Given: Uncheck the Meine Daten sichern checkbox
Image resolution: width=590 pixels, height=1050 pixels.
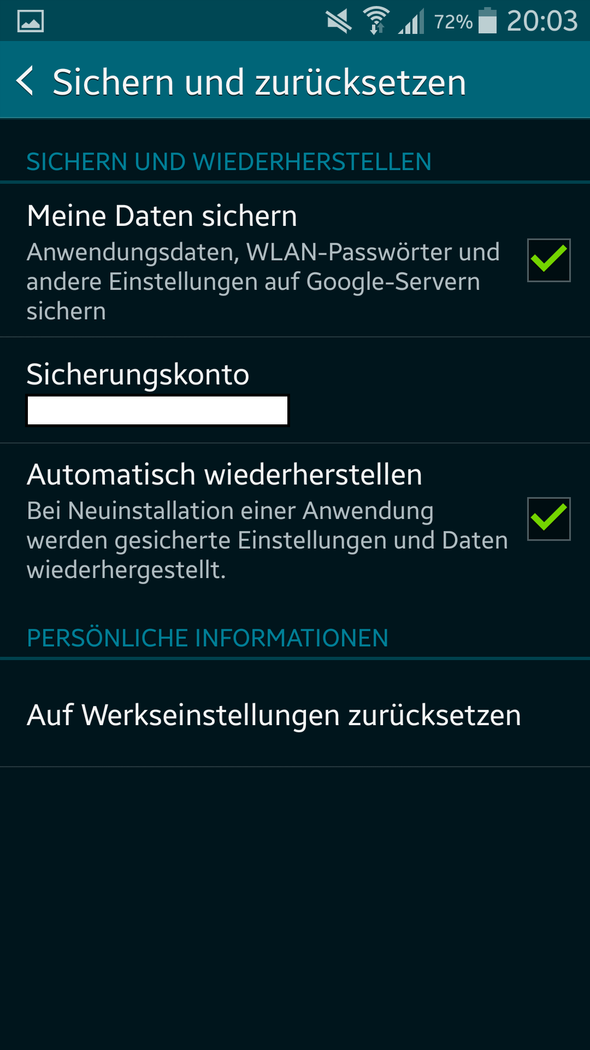Looking at the screenshot, I should point(548,260).
